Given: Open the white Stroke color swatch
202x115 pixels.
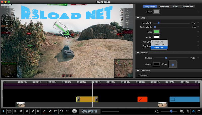Looking at the screenshot, I should coord(156,37).
